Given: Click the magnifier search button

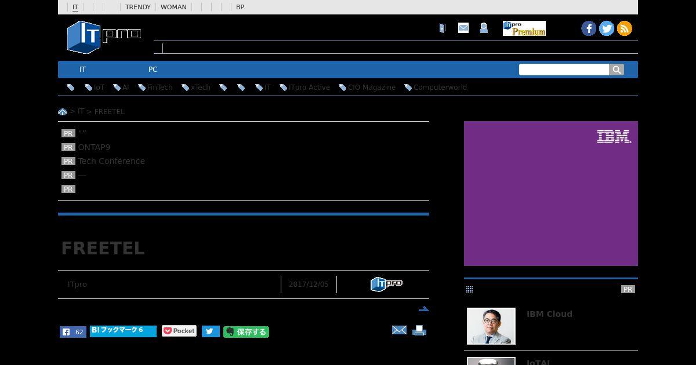Looking at the screenshot, I should pyautogui.click(x=617, y=70).
